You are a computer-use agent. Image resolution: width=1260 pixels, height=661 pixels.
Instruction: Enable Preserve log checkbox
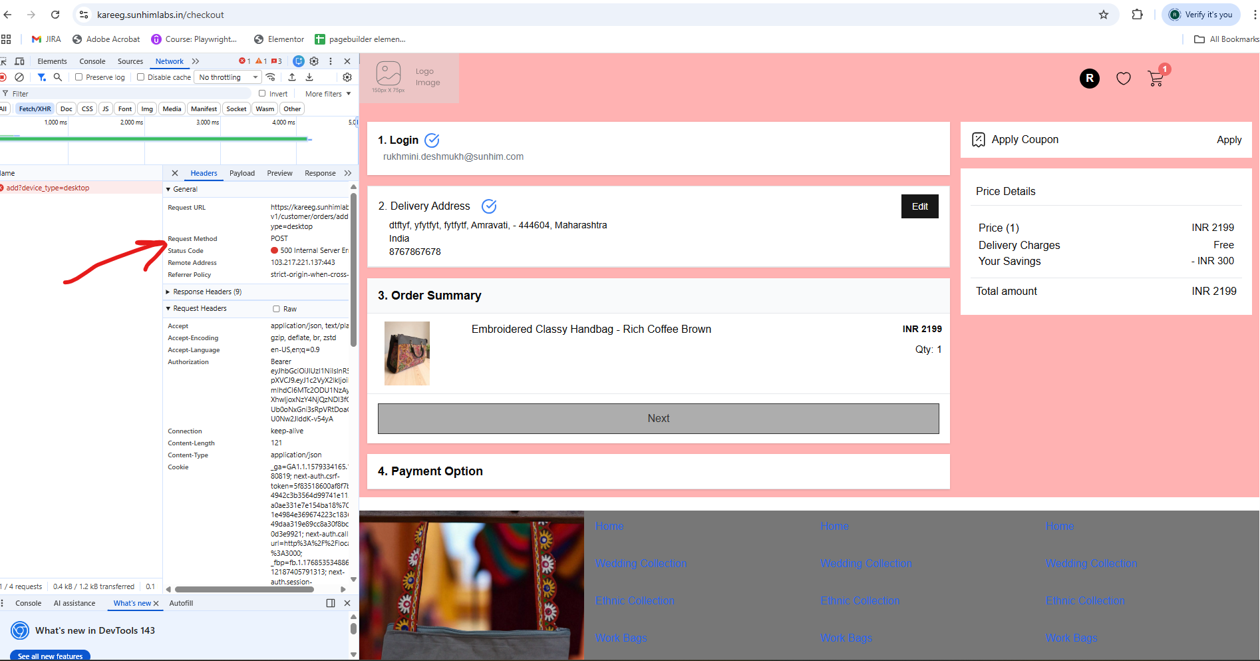79,77
